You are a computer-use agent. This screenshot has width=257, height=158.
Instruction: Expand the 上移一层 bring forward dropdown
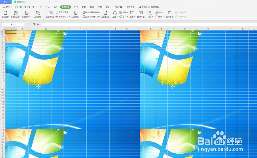(x=187, y=12)
